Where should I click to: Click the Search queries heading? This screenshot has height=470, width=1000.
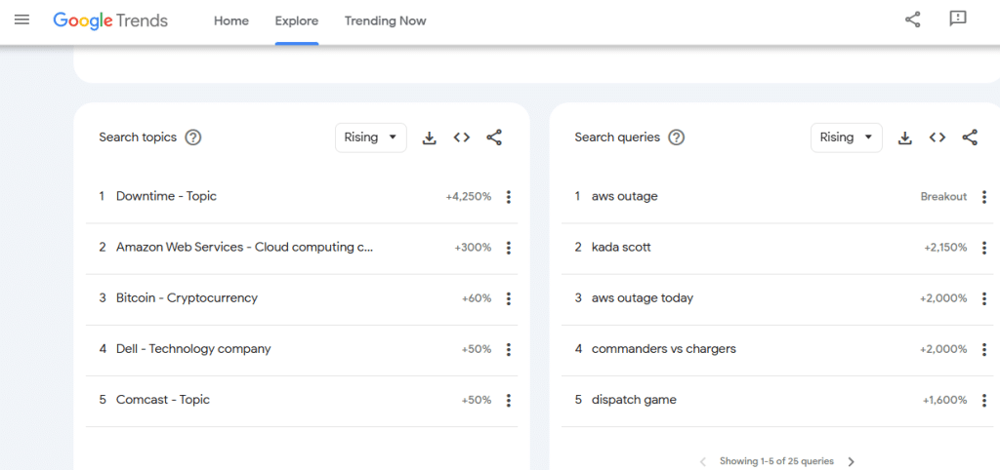click(617, 137)
